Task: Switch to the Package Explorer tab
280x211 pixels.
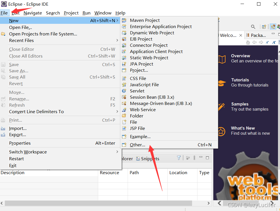Action: (x=256, y=35)
